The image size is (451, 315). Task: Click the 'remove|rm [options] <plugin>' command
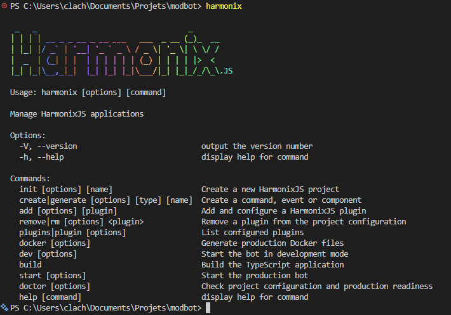coord(81,221)
